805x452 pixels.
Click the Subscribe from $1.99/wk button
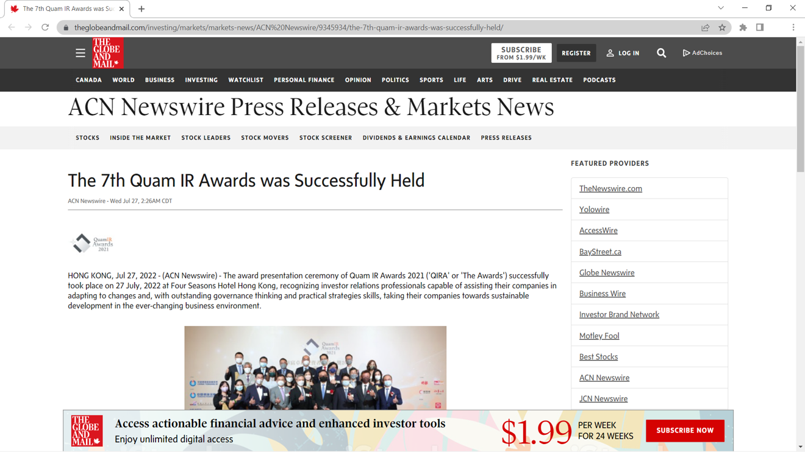pyautogui.click(x=521, y=53)
